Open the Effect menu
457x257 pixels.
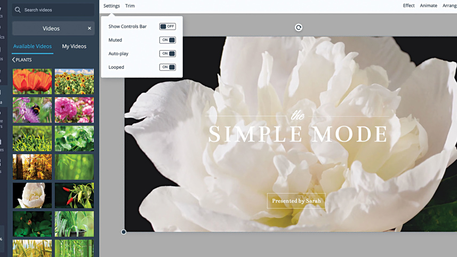click(x=408, y=6)
